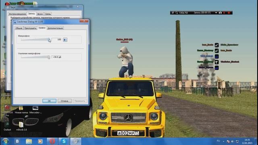The height and width of the screenshot is (145, 258).
Task: Show hidden tray icons arrow
Action: [223, 141]
